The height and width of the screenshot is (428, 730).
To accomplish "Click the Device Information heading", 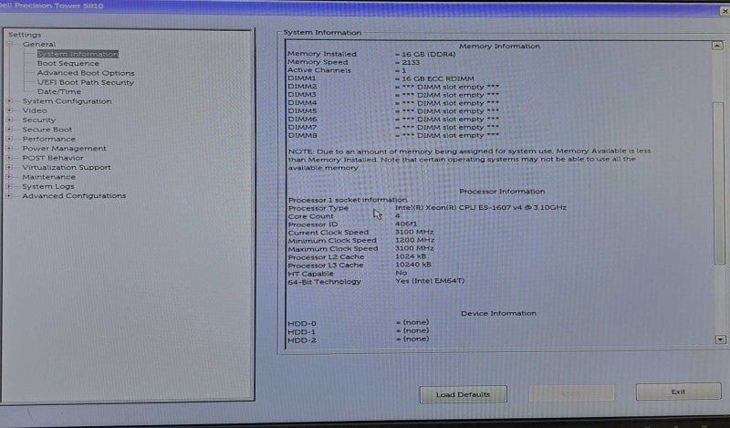I will point(498,313).
